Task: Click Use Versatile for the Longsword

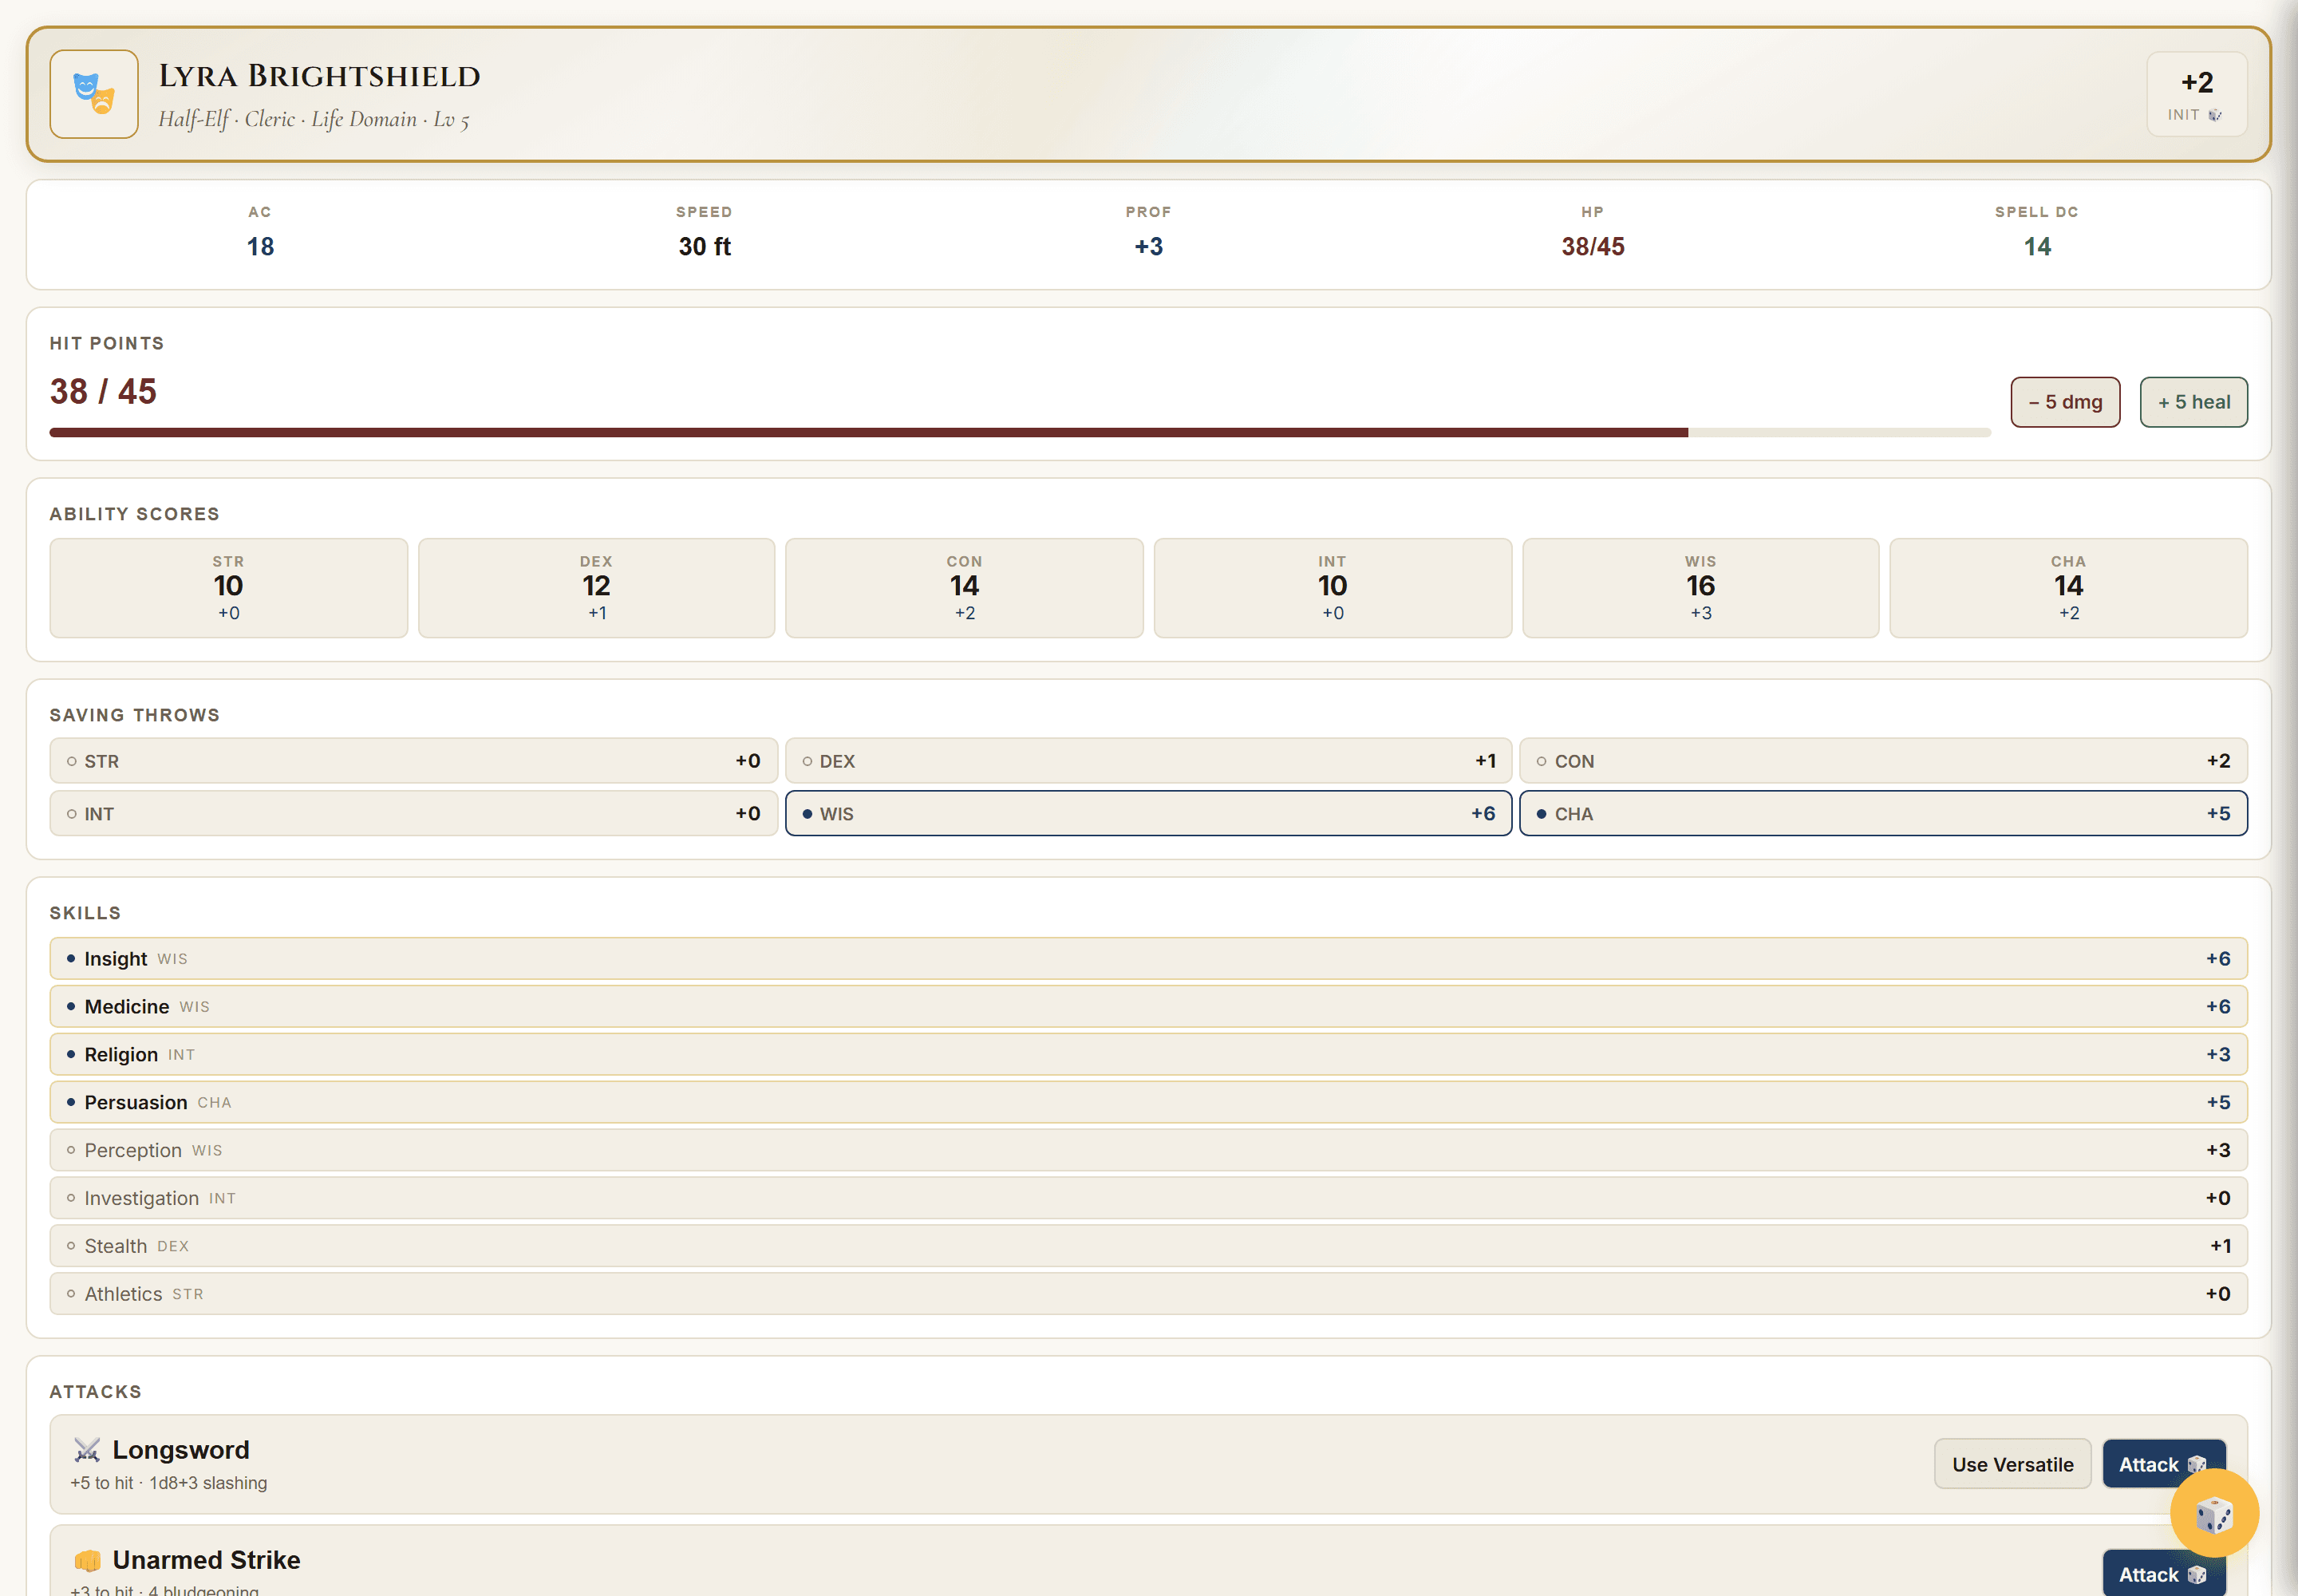Action: 2012,1465
